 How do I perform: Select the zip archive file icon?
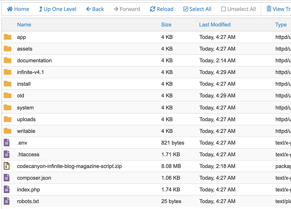pos(7,166)
